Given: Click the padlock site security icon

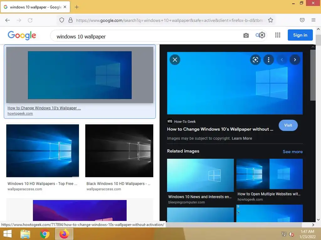Looking at the screenshot, I should (x=71, y=20).
